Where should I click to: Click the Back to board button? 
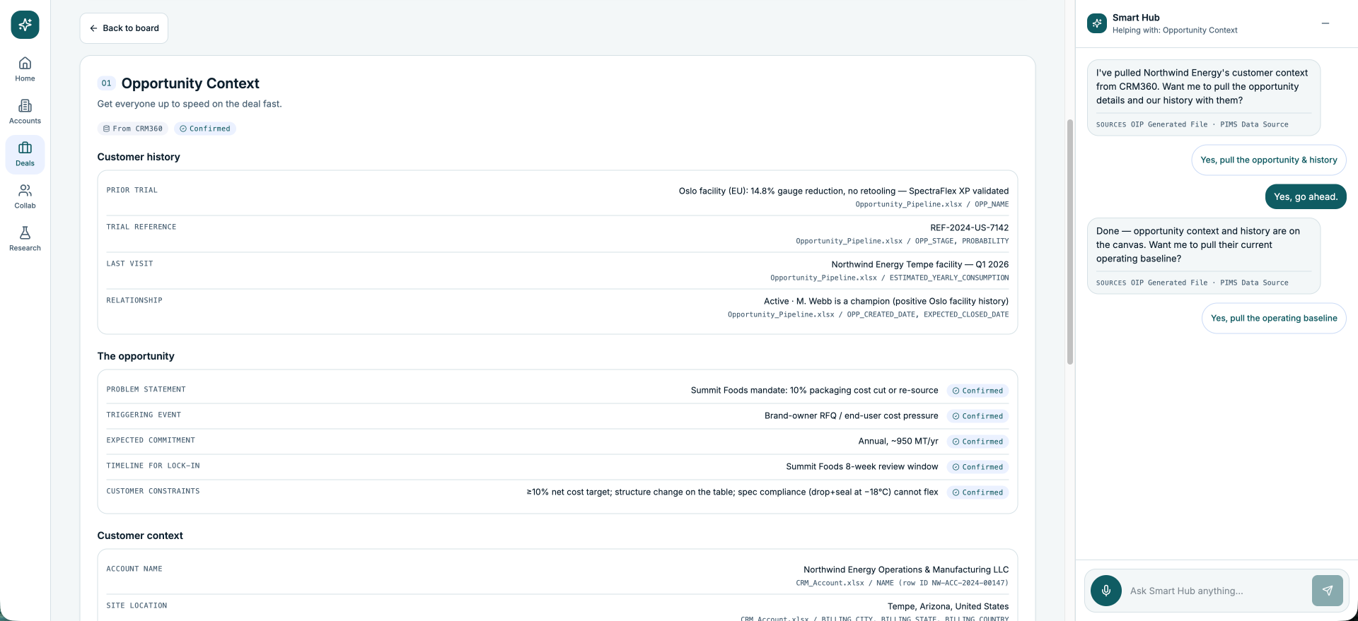124,28
